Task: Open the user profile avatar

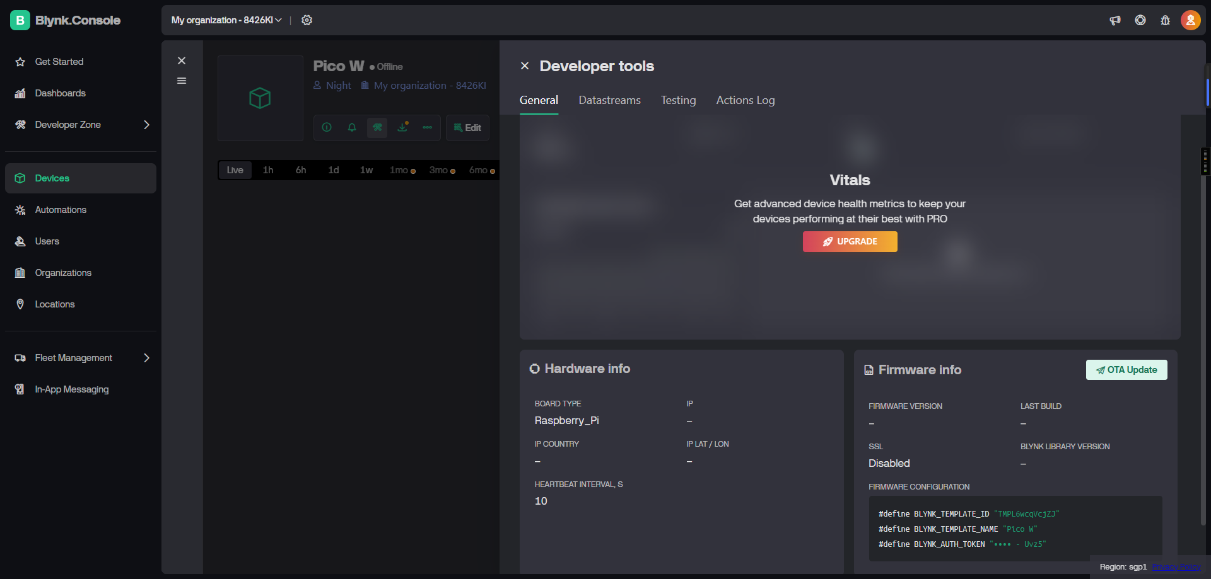Action: click(x=1190, y=20)
